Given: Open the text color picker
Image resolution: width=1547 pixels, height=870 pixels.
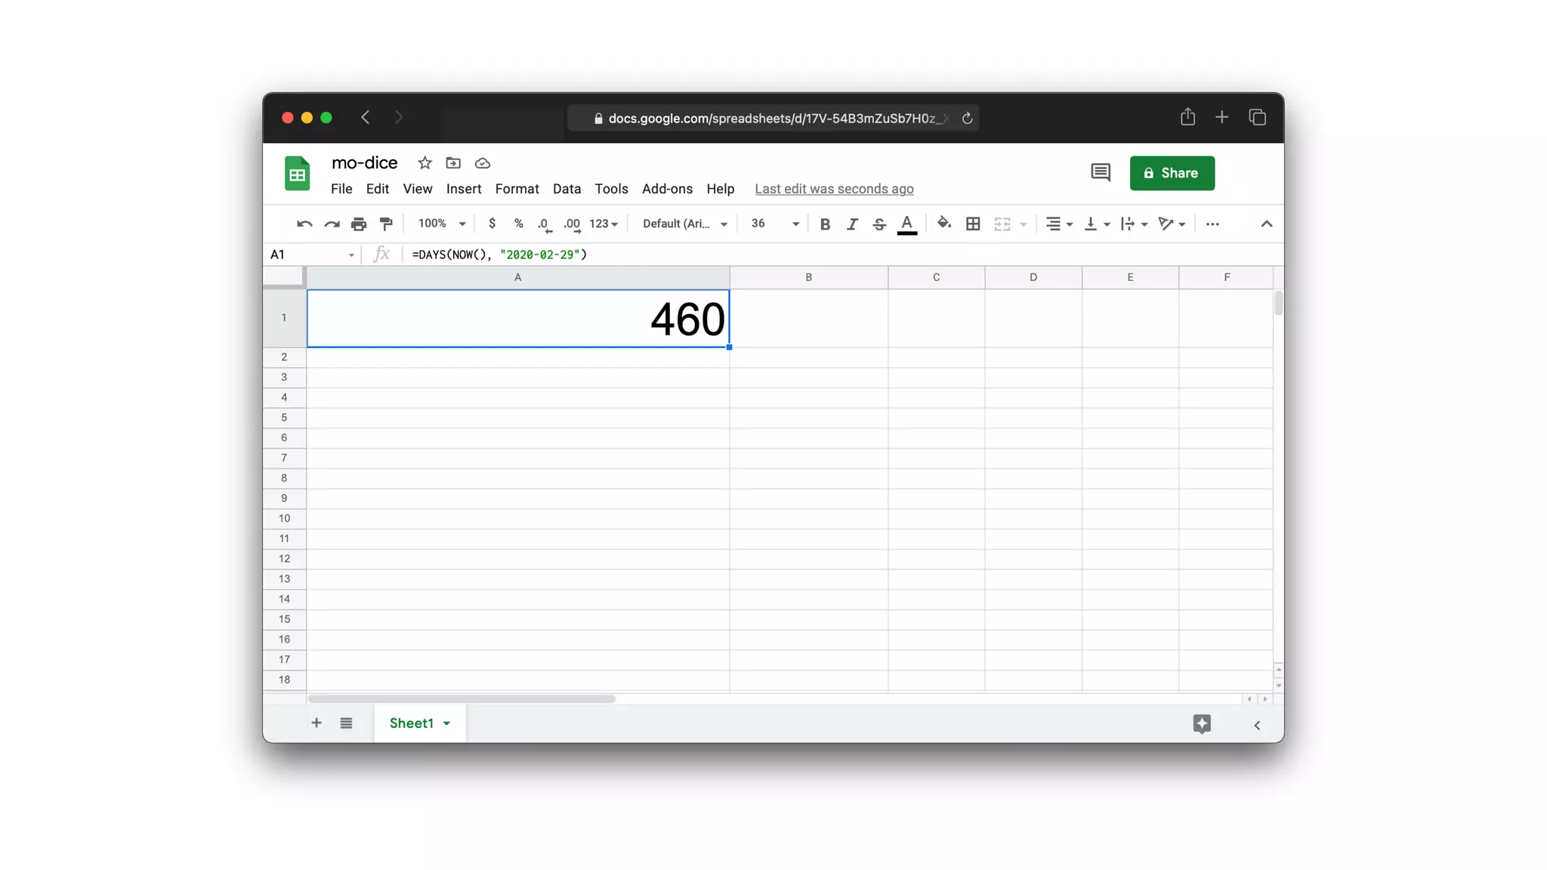Looking at the screenshot, I should 907,224.
